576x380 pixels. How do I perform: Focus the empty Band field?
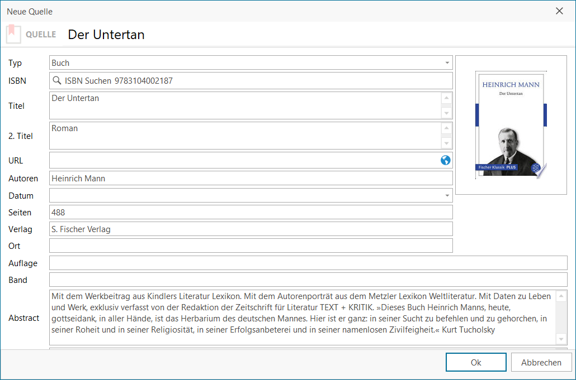click(308, 280)
